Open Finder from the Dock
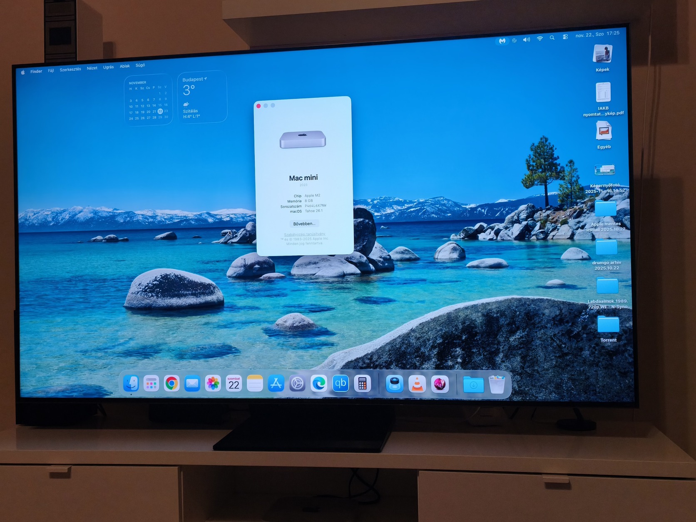This screenshot has height=522, width=696. pos(131,383)
